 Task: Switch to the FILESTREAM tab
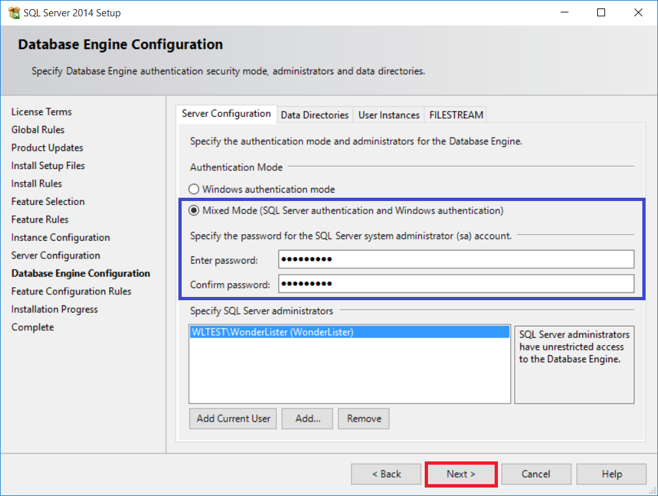(456, 115)
